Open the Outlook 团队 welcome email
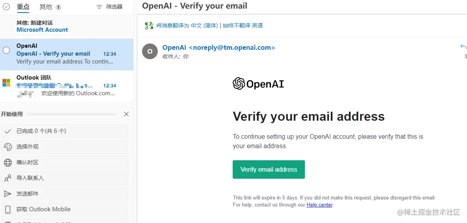This screenshot has height=223, width=467. pos(67,85)
